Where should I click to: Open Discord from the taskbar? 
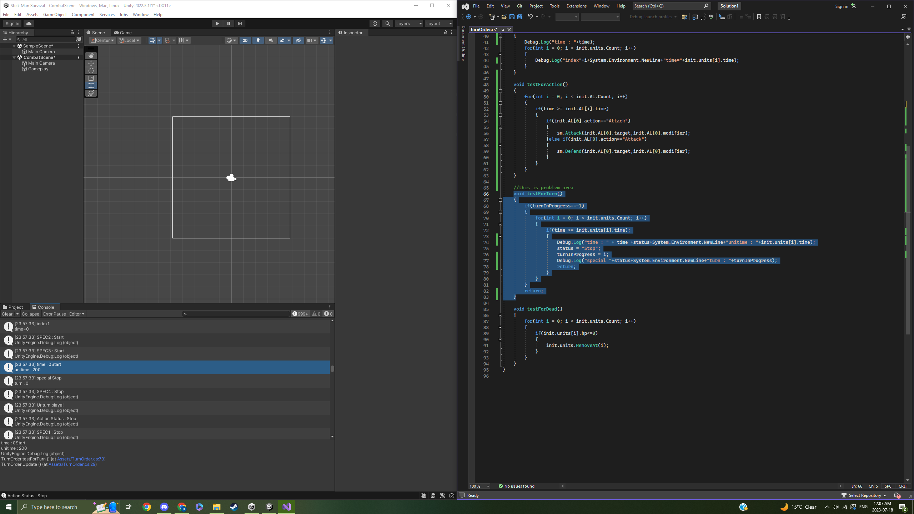(x=164, y=507)
